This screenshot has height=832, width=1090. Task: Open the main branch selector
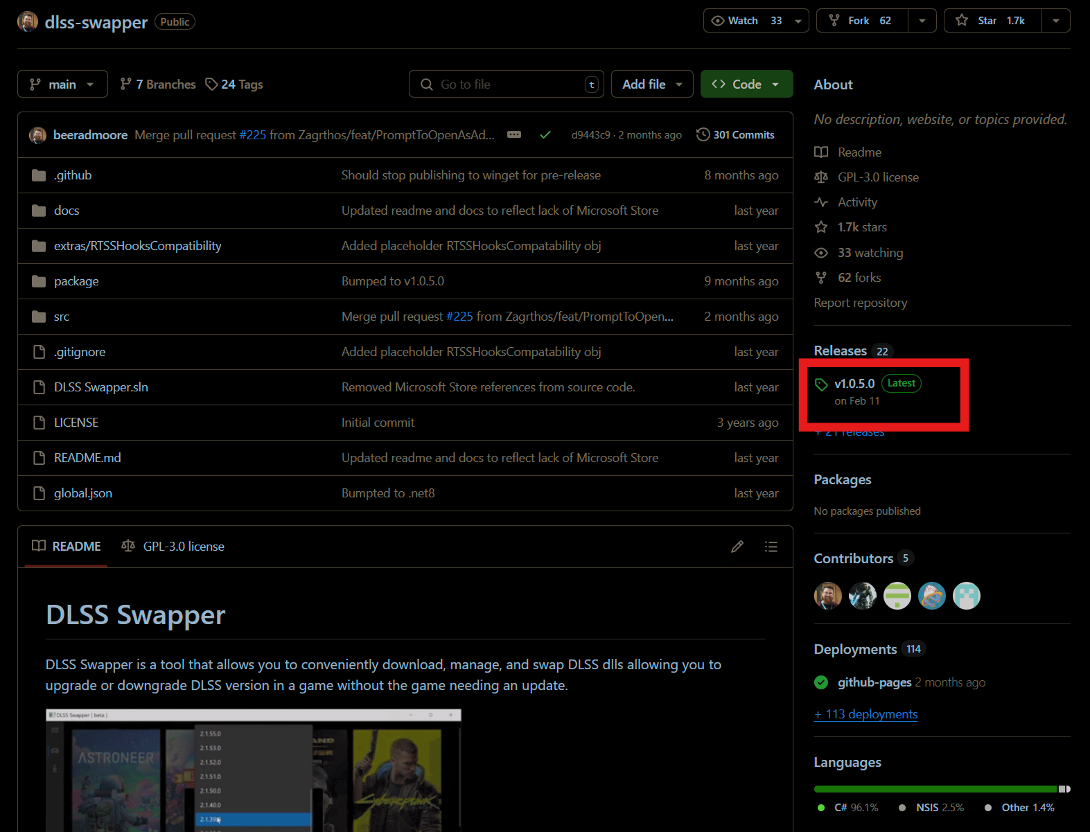[x=62, y=84]
